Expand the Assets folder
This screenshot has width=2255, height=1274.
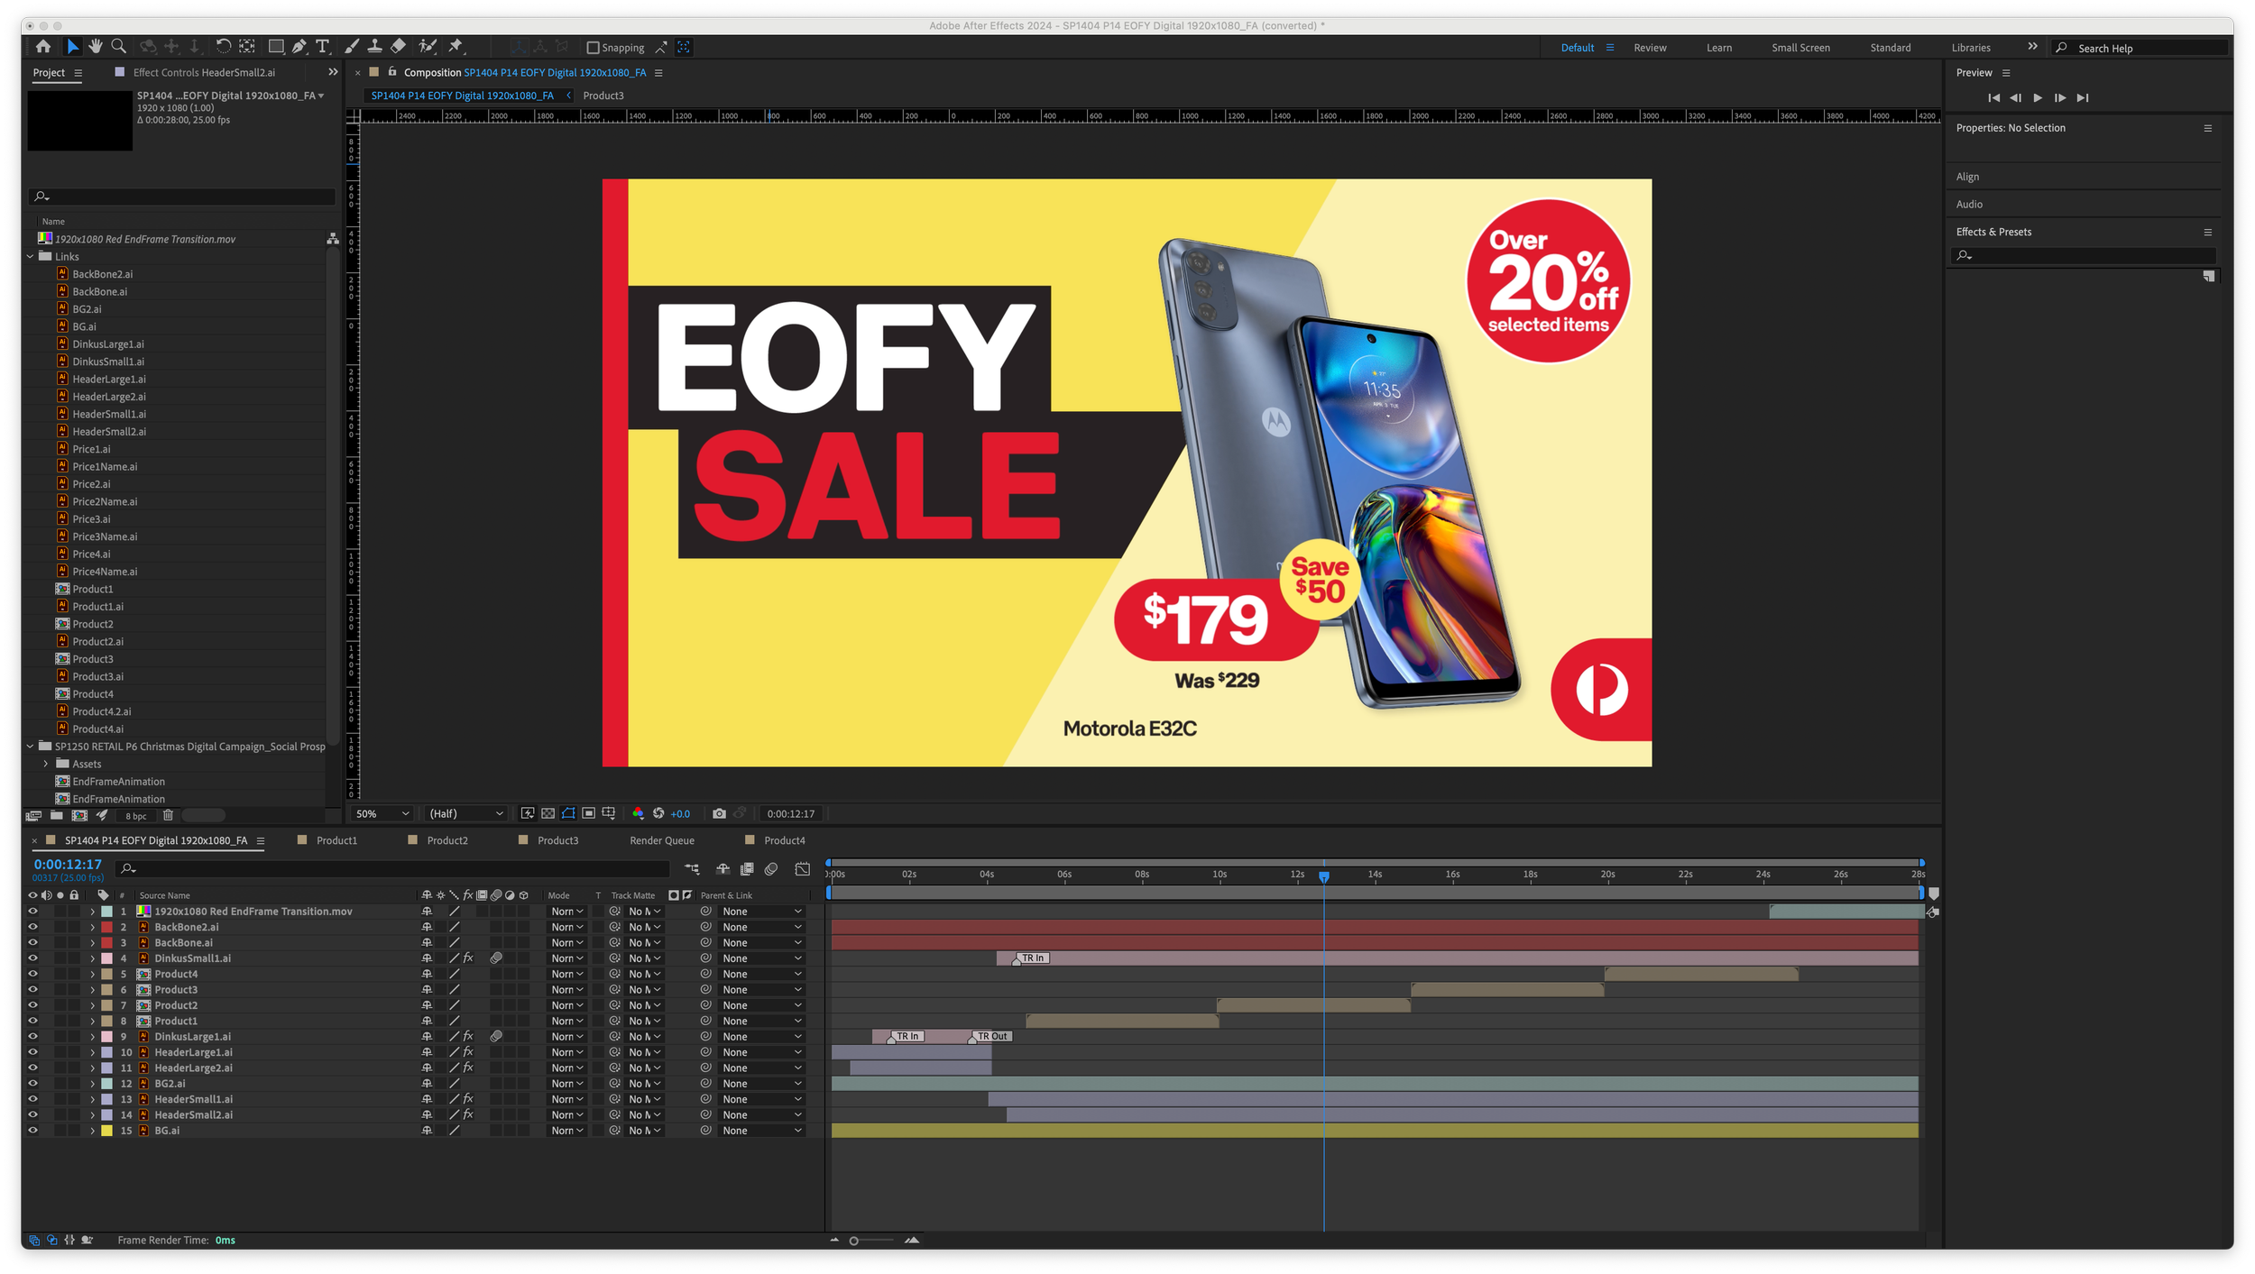[46, 764]
